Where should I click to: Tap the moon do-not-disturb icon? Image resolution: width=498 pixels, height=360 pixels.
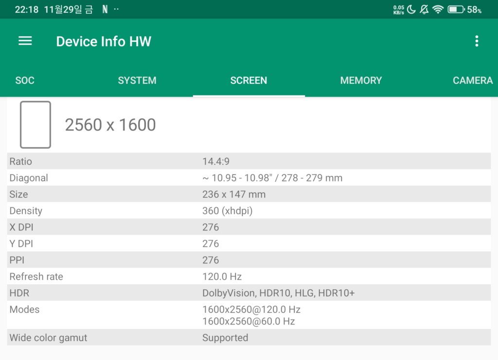411,10
